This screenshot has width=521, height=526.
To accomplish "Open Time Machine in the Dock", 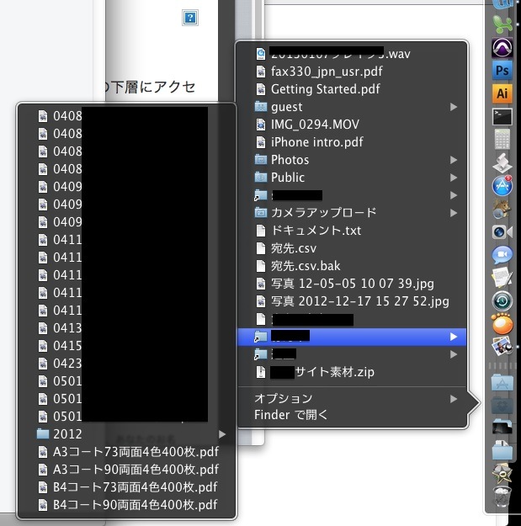I will [502, 301].
